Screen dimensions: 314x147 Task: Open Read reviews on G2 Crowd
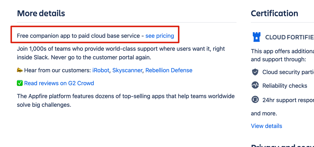(x=59, y=83)
